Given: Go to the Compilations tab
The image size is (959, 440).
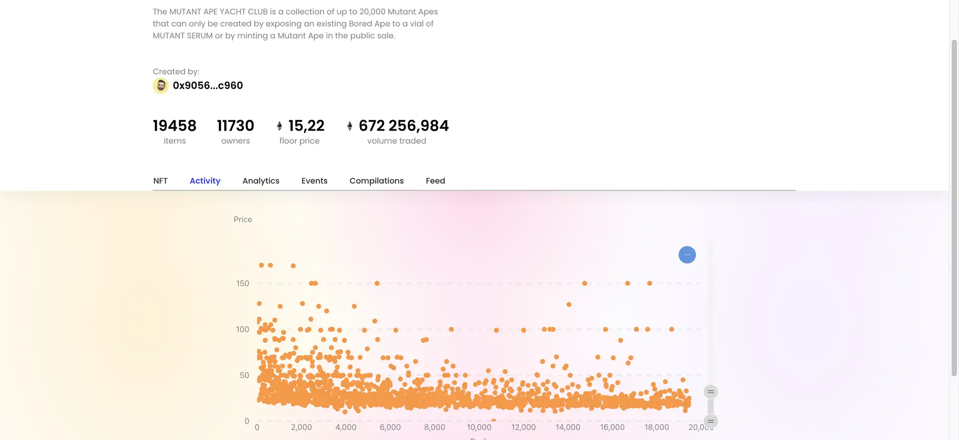Looking at the screenshot, I should pos(376,181).
